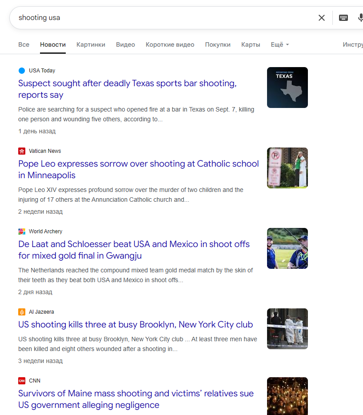Open the Pope Leo expresses sorrow headline
Viewport: 363px width, 415px height.
(138, 169)
